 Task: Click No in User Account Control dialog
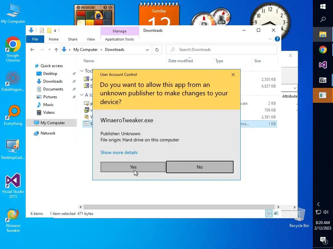[200, 167]
